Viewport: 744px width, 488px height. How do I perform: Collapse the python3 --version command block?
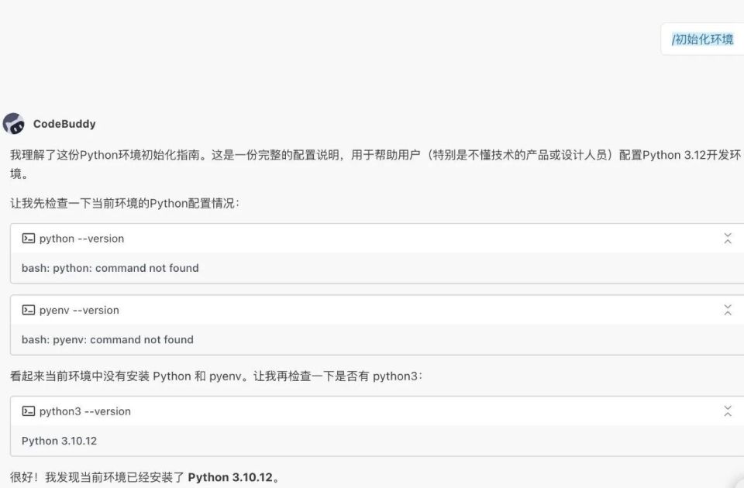click(x=728, y=411)
